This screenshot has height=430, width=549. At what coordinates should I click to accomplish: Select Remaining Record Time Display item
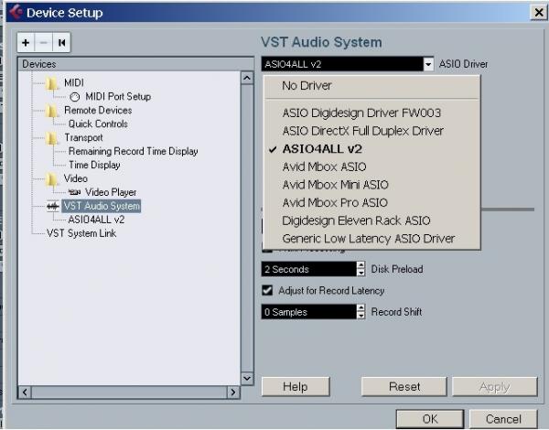[133, 151]
